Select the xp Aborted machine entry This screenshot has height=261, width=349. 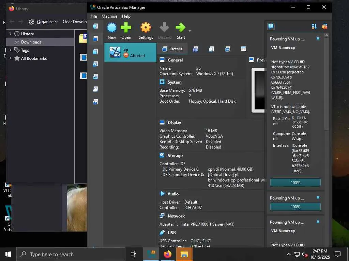(x=130, y=52)
